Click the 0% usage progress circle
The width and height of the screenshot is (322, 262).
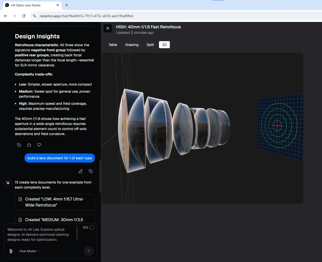[x=92, y=227]
